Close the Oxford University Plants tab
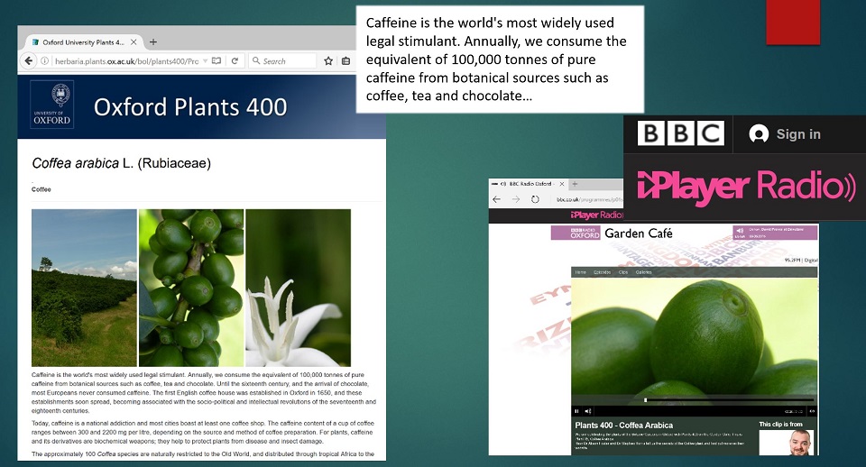Screen dimensions: 866x467 tap(134, 42)
